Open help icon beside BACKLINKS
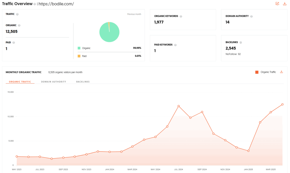290x173 pixels. [241, 43]
